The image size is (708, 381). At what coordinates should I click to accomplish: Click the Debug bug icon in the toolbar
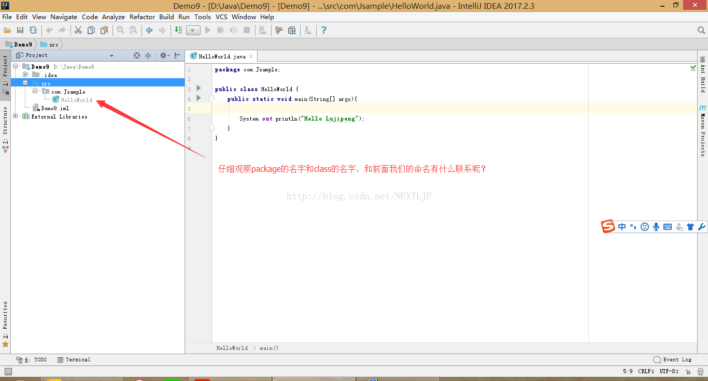click(221, 30)
